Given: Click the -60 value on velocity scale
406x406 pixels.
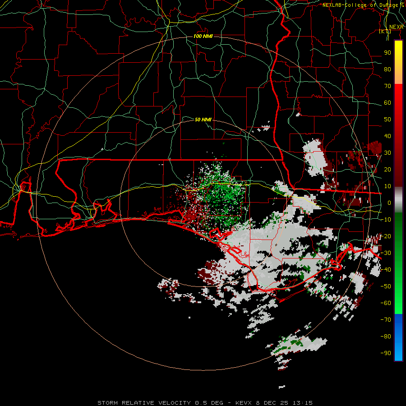Looking at the screenshot, I should point(386,303).
